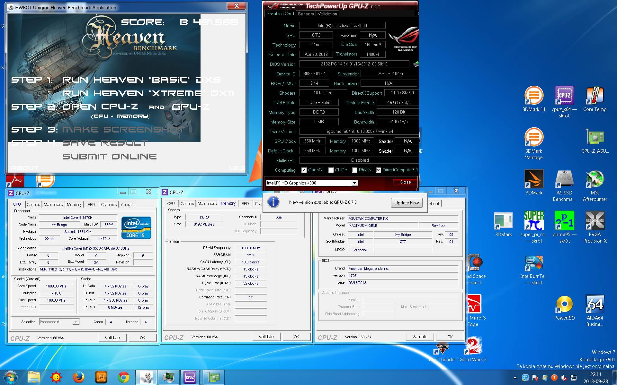The width and height of the screenshot is (617, 385).
Task: Show hidden system tray icons
Action: coord(515,378)
